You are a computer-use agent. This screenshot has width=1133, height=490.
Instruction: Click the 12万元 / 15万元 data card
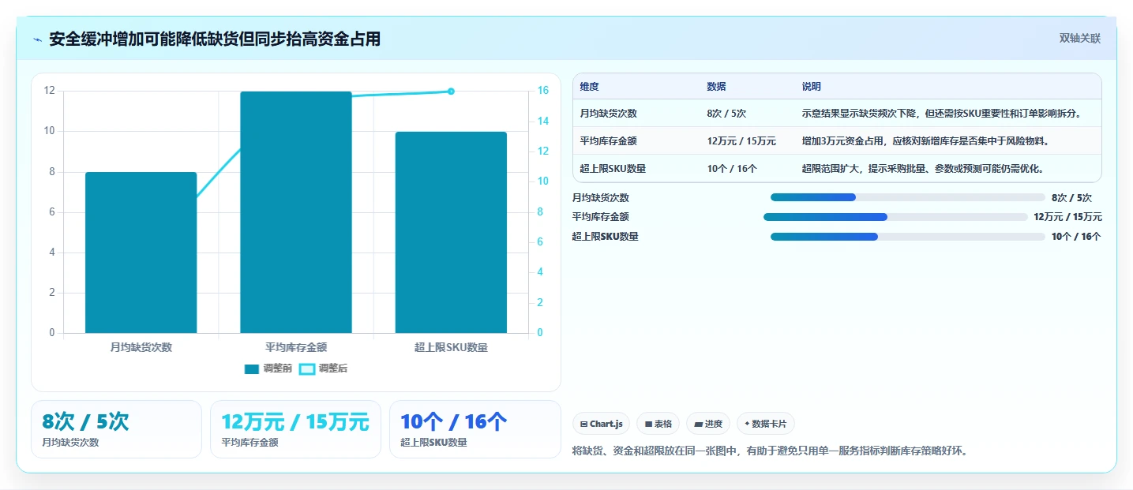click(x=295, y=428)
